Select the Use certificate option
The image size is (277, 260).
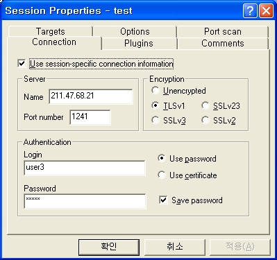162,175
